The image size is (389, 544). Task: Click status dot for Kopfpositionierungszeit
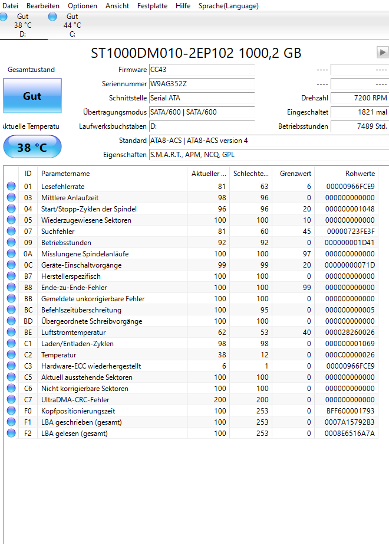click(x=11, y=411)
